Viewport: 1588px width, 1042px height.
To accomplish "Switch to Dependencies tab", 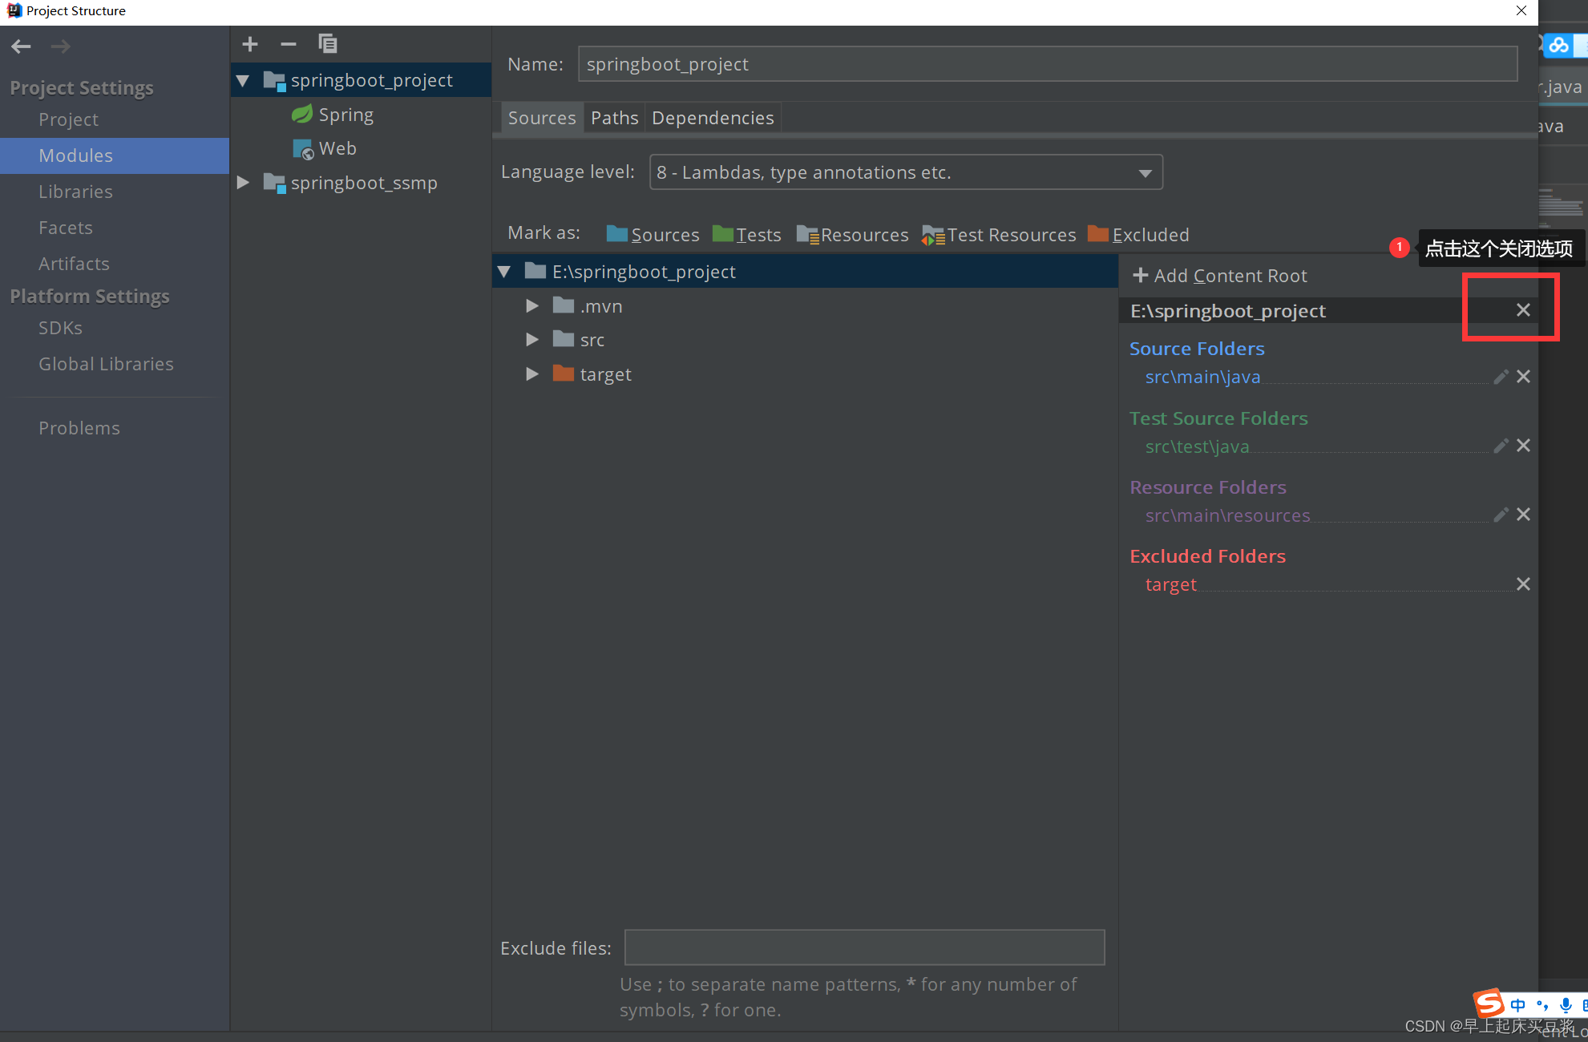I will pyautogui.click(x=713, y=118).
